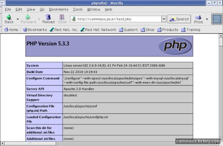
Task: Print the page using Print icon
Action: (x=199, y=17)
